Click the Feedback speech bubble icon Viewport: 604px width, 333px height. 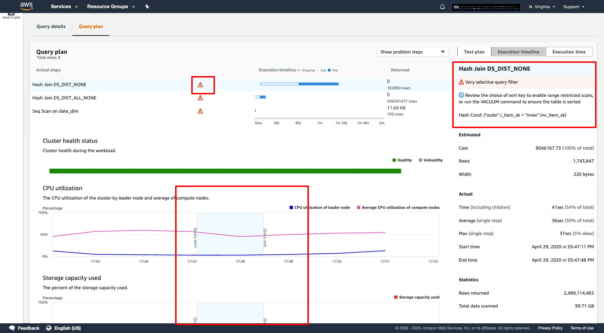[12, 328]
